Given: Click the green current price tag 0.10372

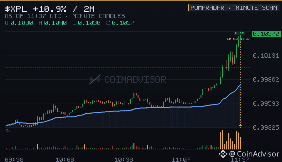Looking at the screenshot, I should point(266,34).
